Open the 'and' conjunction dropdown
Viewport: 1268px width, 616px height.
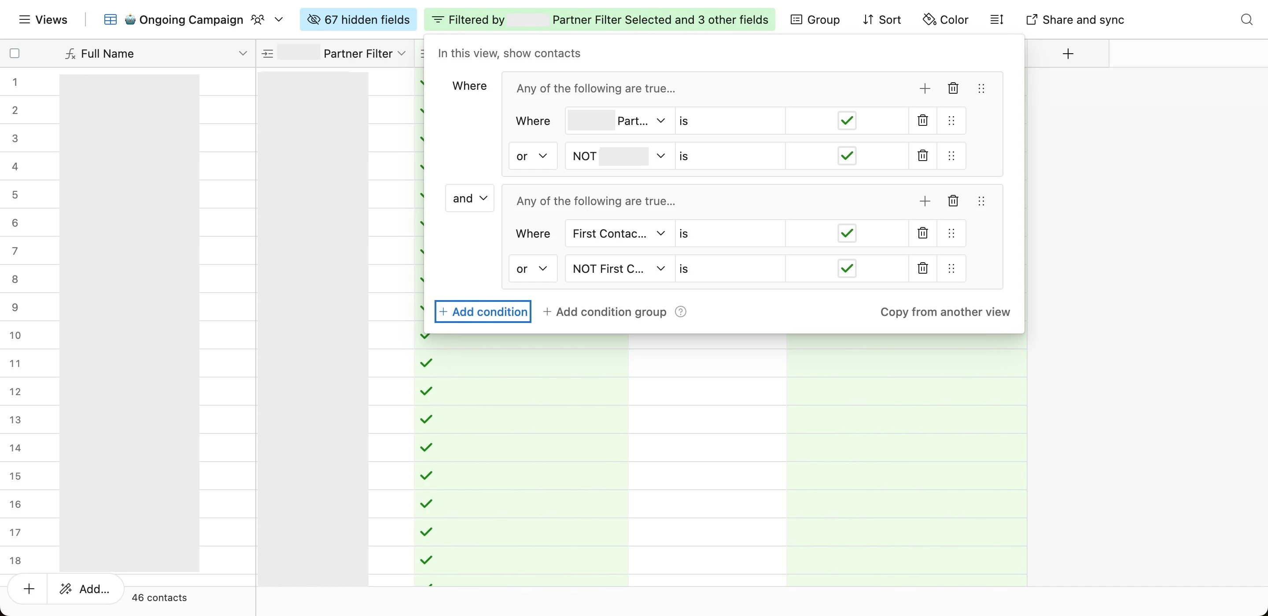click(x=469, y=198)
